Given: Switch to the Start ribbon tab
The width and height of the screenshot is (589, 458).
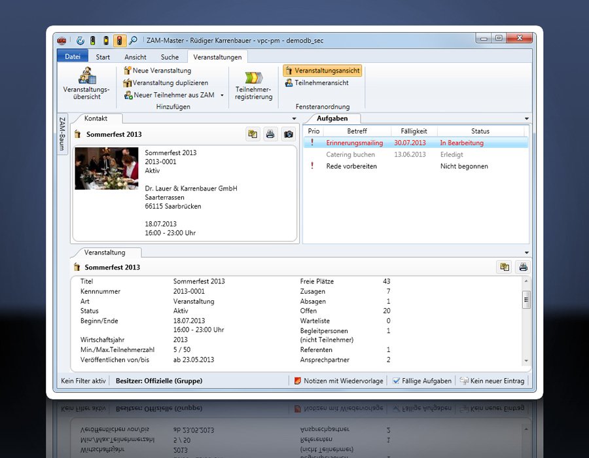Looking at the screenshot, I should (103, 57).
